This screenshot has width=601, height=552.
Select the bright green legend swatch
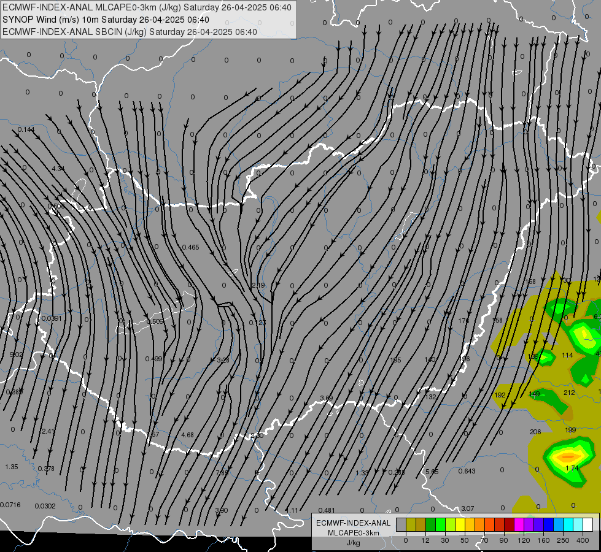pos(440,524)
